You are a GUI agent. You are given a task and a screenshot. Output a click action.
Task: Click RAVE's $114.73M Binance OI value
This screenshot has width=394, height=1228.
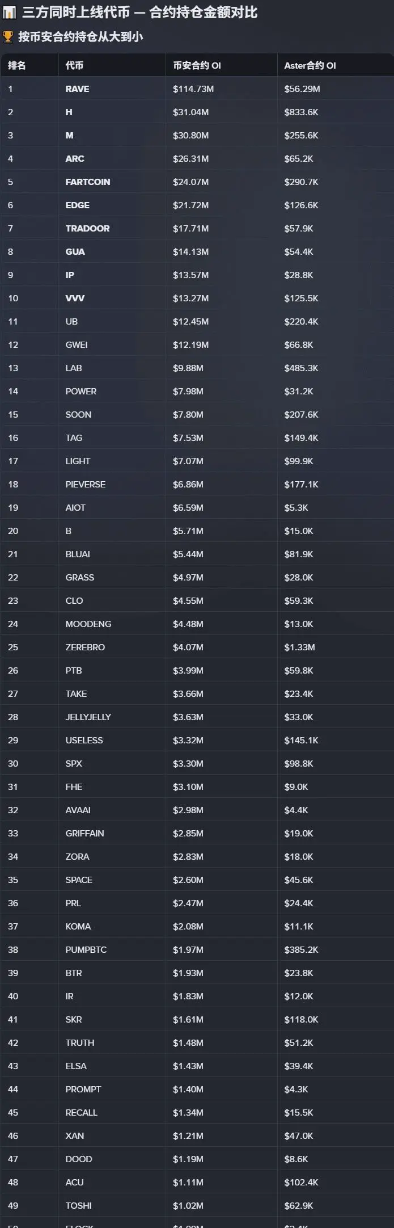click(x=193, y=89)
